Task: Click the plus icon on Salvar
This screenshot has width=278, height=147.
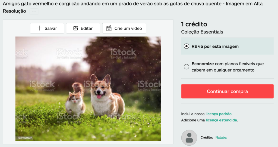Action: pos(39,28)
